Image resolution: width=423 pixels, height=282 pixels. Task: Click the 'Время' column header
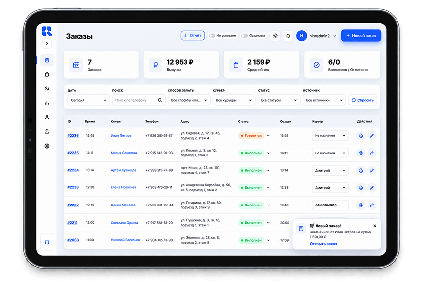[x=90, y=121]
